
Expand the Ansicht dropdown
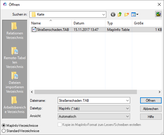pyautogui.click(x=94, y=116)
